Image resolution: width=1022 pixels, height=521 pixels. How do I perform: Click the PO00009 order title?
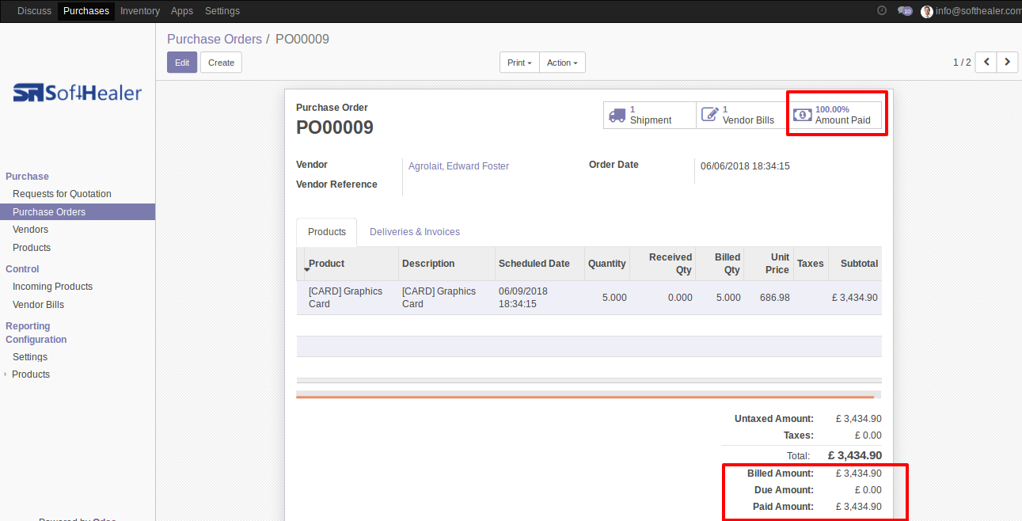tap(335, 127)
